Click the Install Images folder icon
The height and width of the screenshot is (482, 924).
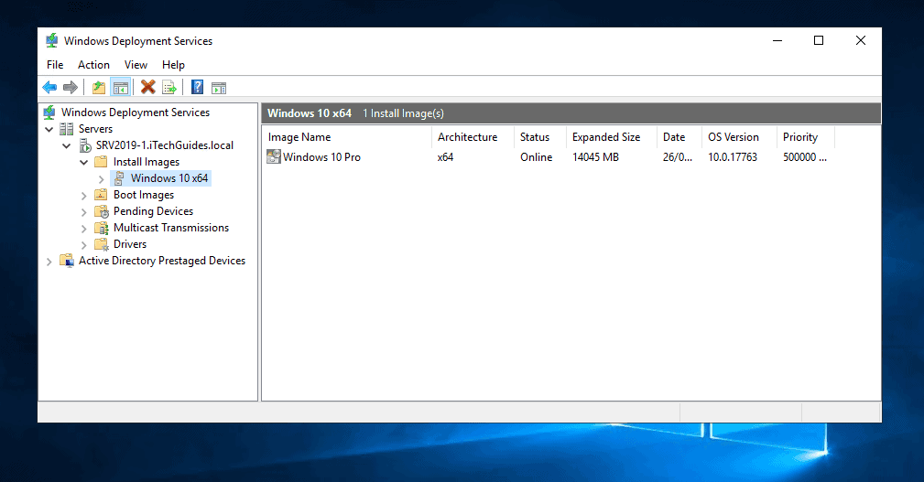coord(101,161)
